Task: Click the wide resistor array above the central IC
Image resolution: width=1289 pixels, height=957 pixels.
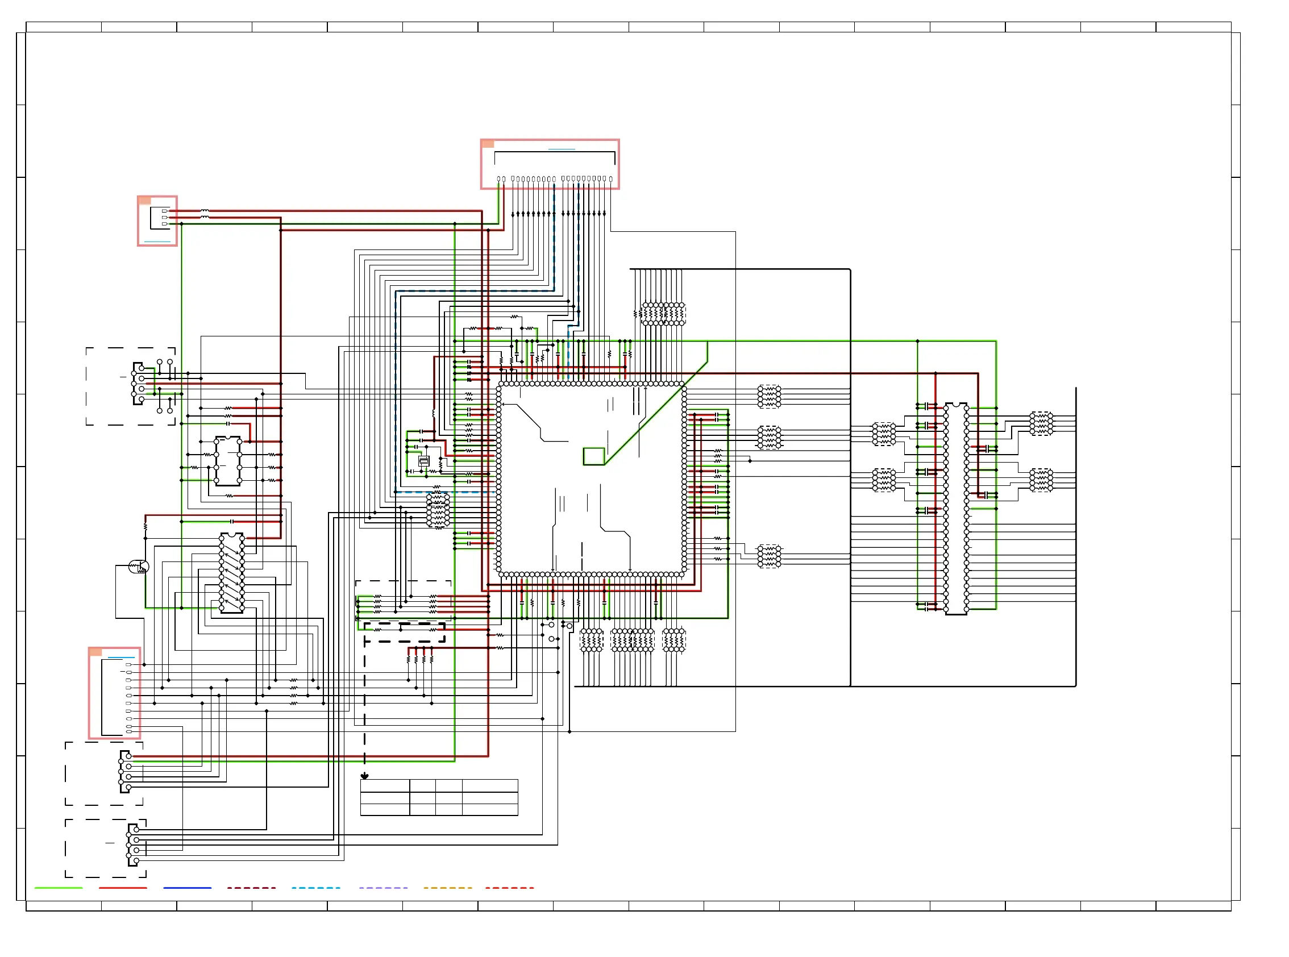Action: click(663, 313)
